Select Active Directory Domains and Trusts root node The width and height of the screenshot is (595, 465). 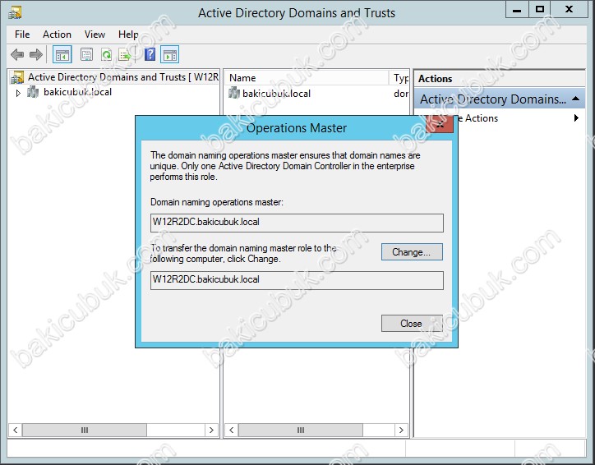pos(114,77)
